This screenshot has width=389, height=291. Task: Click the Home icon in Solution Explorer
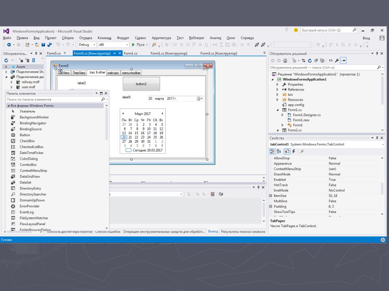(285, 60)
